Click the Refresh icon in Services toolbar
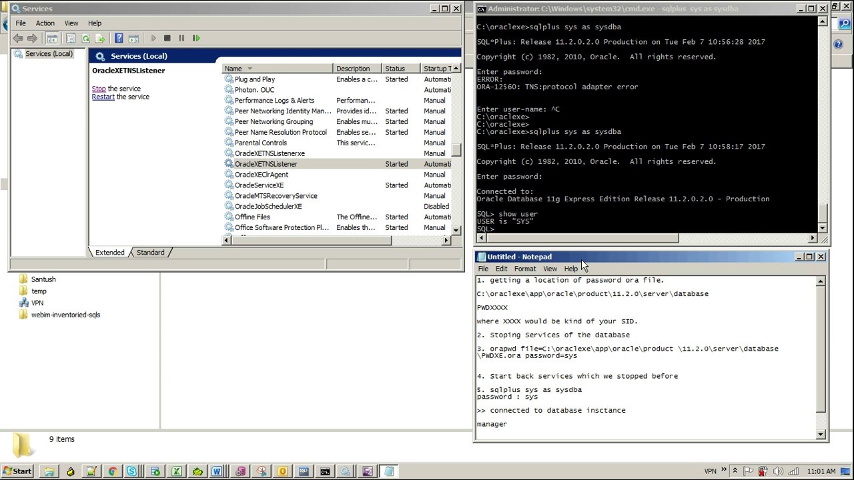Viewport: 854px width, 480px height. pyautogui.click(x=85, y=39)
